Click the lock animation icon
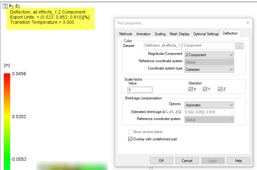The height and width of the screenshot is (170, 257). click(11, 6)
